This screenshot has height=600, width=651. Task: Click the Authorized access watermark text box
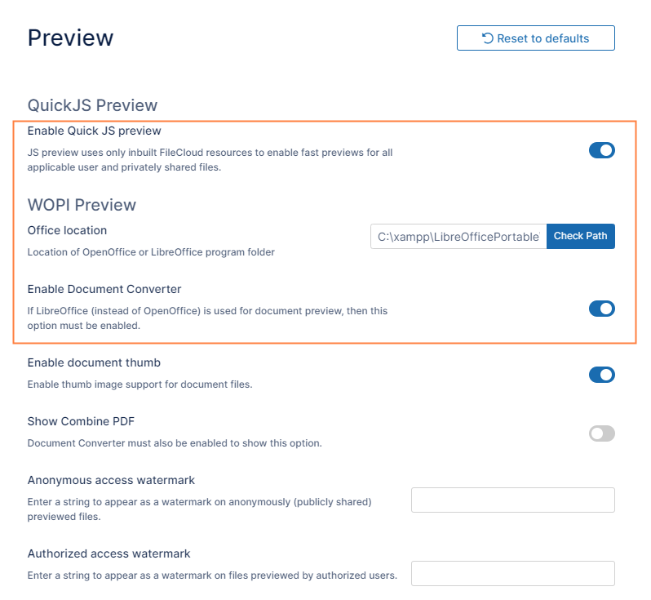[512, 574]
